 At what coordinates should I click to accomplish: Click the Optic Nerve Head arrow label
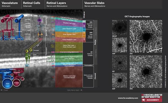tap(75, 90)
